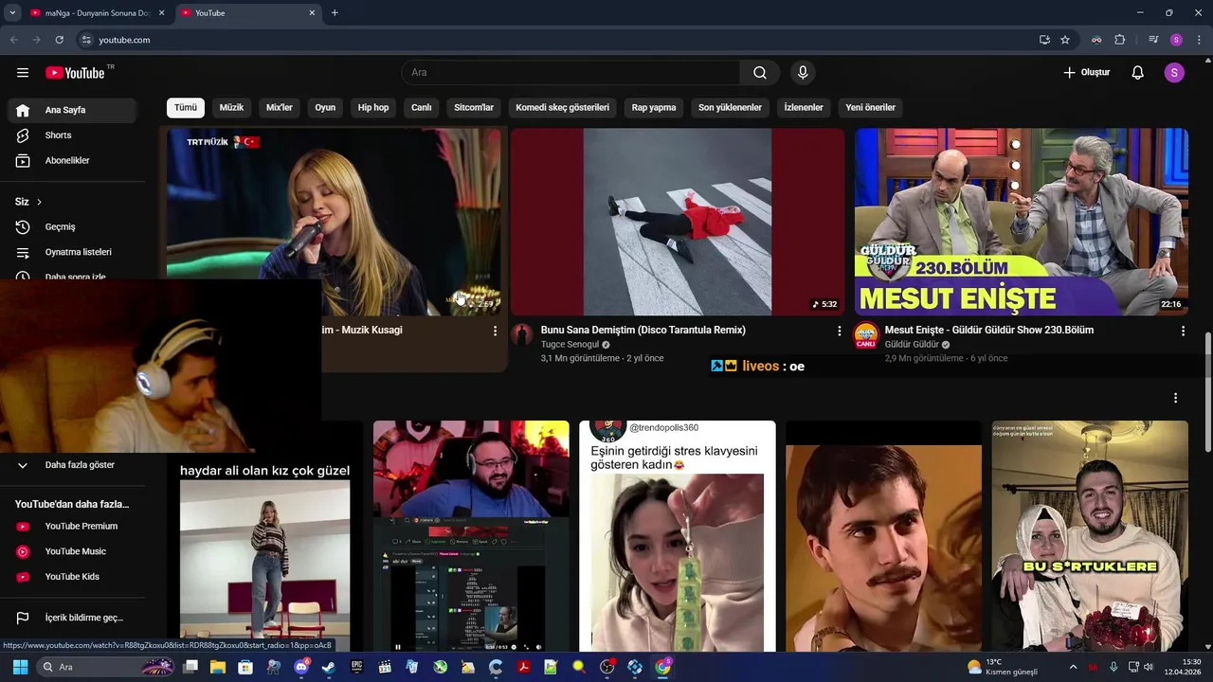The image size is (1213, 682).
Task: Select the Mix'ler filter chip
Action: point(280,108)
